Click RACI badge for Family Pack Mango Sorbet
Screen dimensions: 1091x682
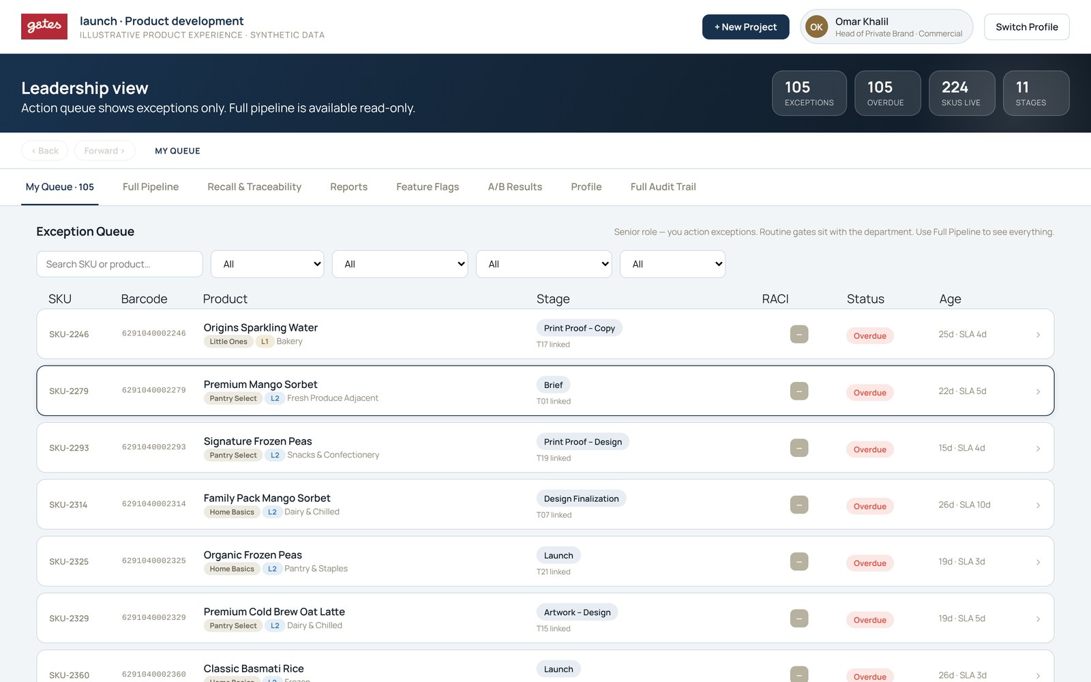(x=799, y=505)
